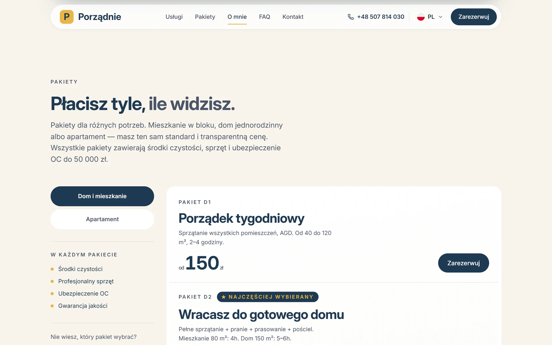
Task: Click the yellow P logo icon
Action: pyautogui.click(x=67, y=17)
